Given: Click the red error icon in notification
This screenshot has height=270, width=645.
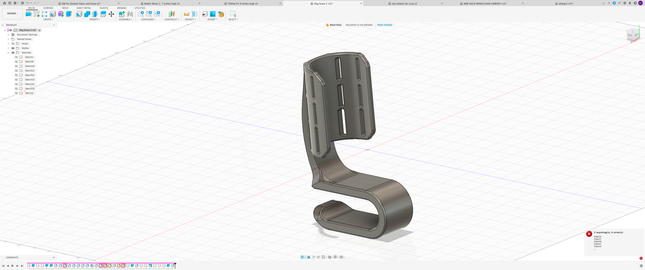Looking at the screenshot, I should coord(589,234).
